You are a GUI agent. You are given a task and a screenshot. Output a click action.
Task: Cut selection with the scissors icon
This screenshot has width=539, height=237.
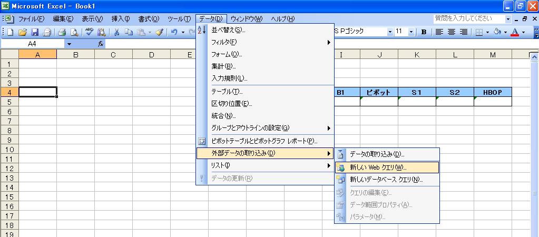(x=116, y=32)
